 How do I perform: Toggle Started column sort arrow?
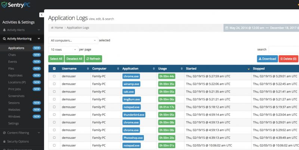[249, 69]
